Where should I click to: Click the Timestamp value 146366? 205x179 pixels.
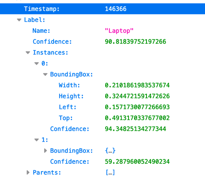(x=116, y=9)
